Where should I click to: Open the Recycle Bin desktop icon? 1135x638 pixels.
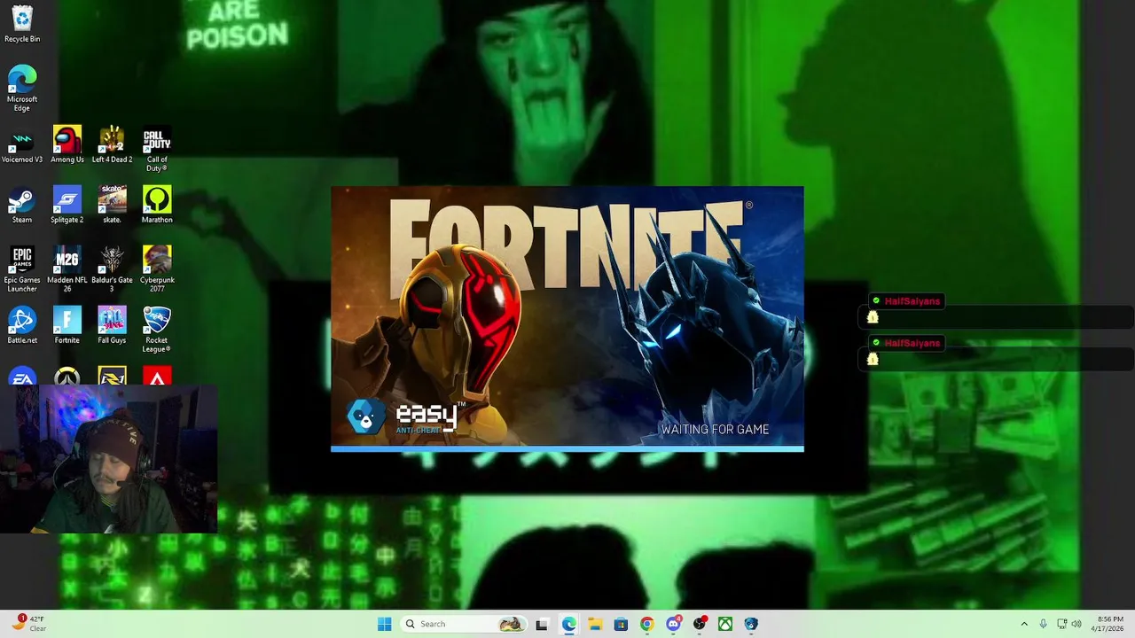tap(22, 24)
